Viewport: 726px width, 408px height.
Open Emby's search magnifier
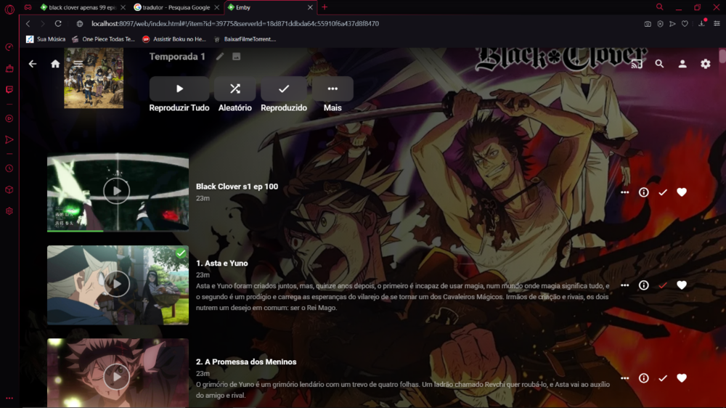[659, 64]
